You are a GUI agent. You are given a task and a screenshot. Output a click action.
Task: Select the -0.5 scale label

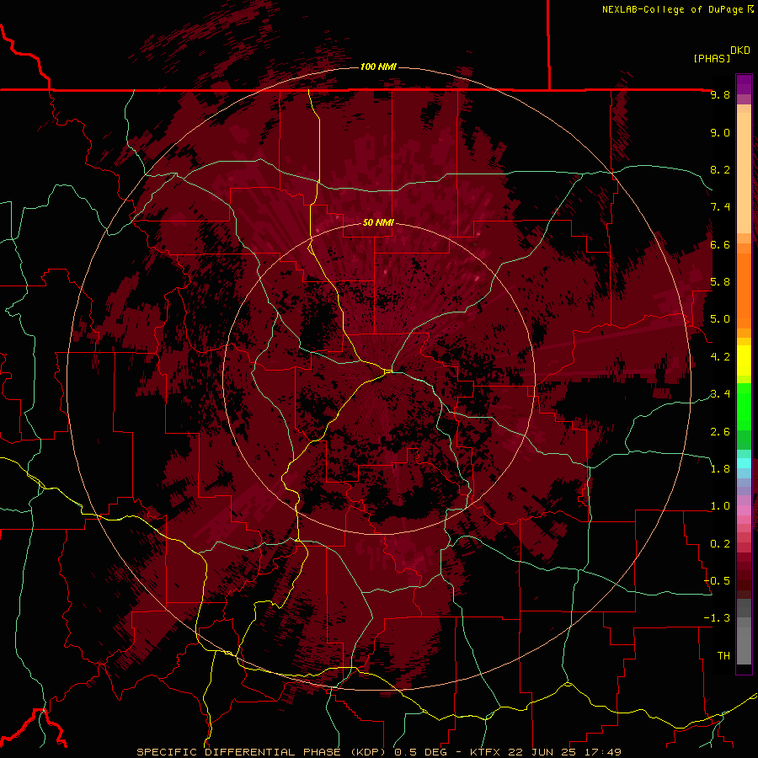717,580
